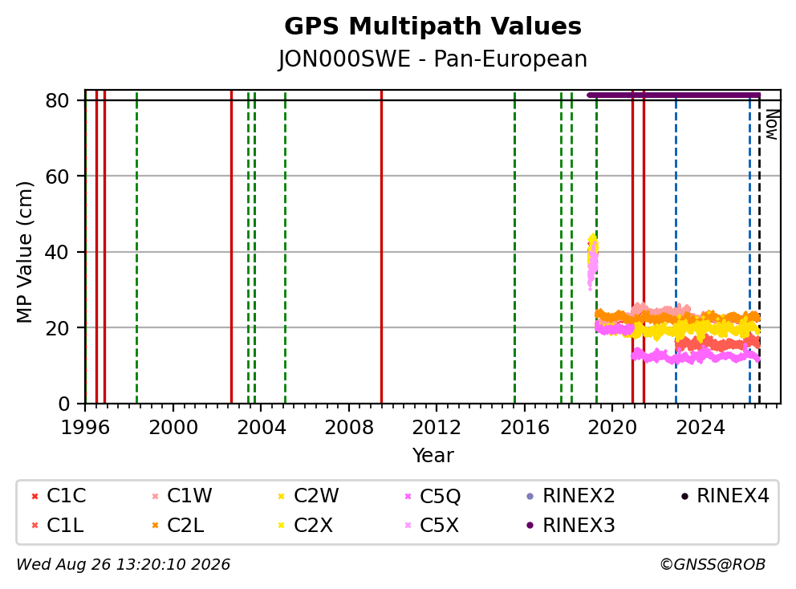Click the green dashed line near 1998
The height and width of the screenshot is (589, 796).
[137, 247]
